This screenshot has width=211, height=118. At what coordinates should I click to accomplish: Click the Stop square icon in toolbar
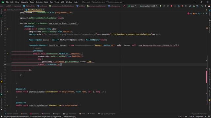(186, 6)
